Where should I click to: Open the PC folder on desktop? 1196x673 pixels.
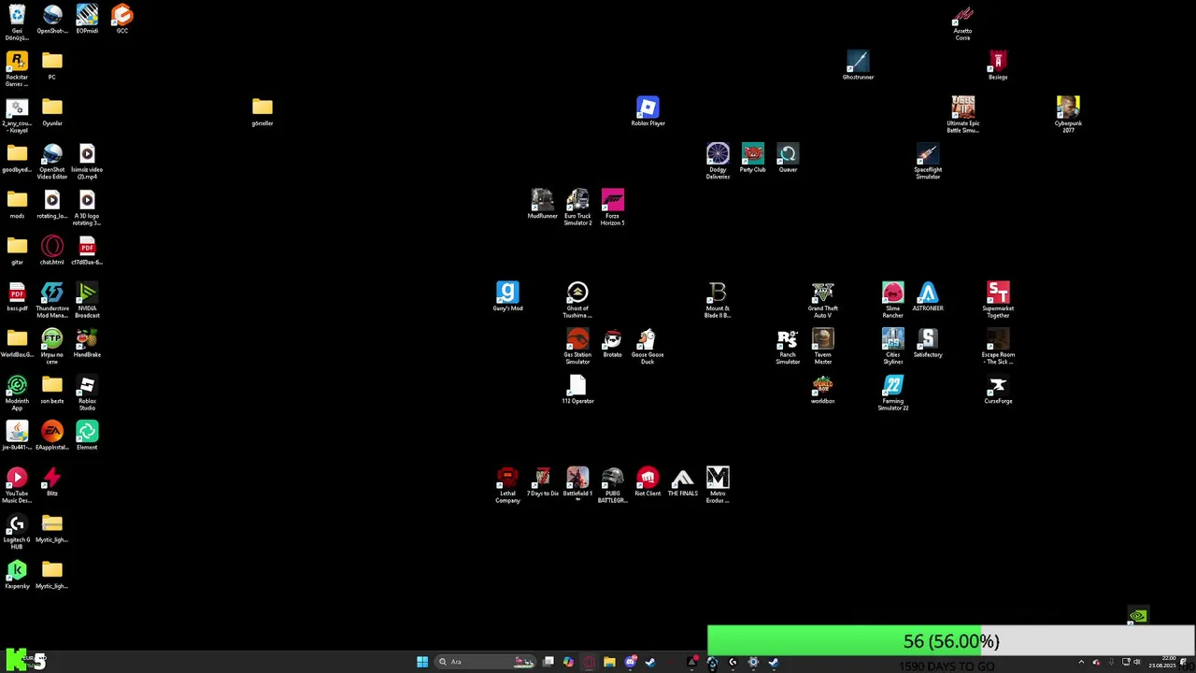(x=52, y=65)
